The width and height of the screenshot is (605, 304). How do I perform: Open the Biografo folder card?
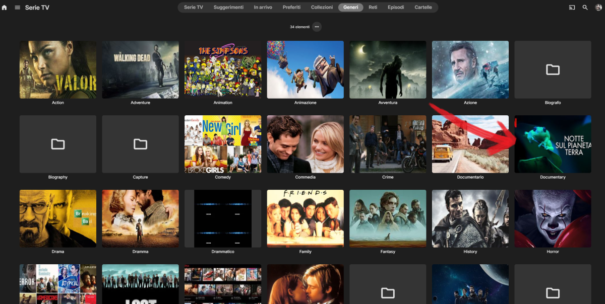553,69
